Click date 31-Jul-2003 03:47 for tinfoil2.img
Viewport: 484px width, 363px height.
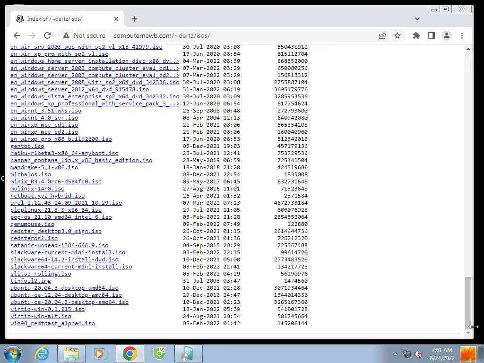(211, 281)
